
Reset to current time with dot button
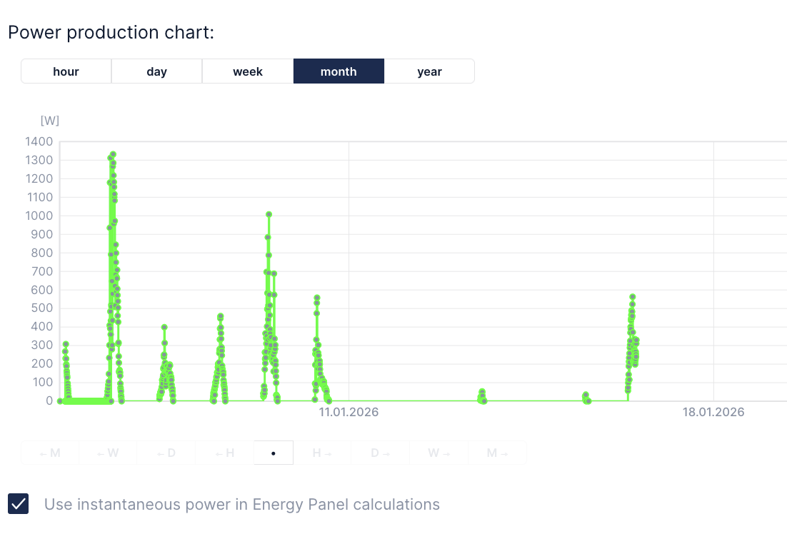[x=274, y=453]
